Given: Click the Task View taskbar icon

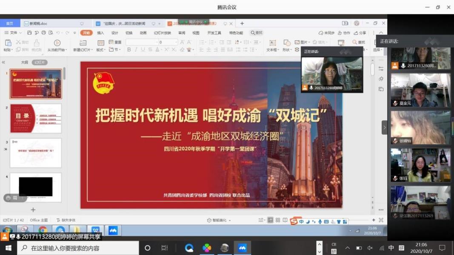Looking at the screenshot, I should [165, 248].
